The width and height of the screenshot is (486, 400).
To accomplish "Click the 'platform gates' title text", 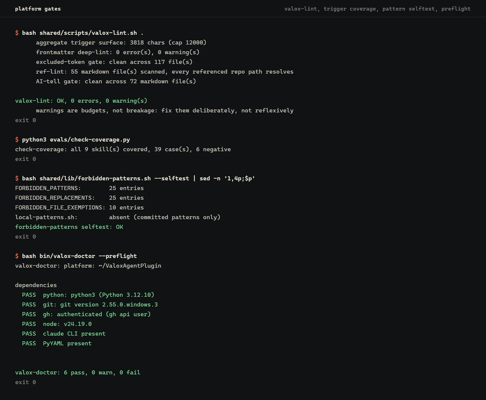I will pyautogui.click(x=38, y=9).
